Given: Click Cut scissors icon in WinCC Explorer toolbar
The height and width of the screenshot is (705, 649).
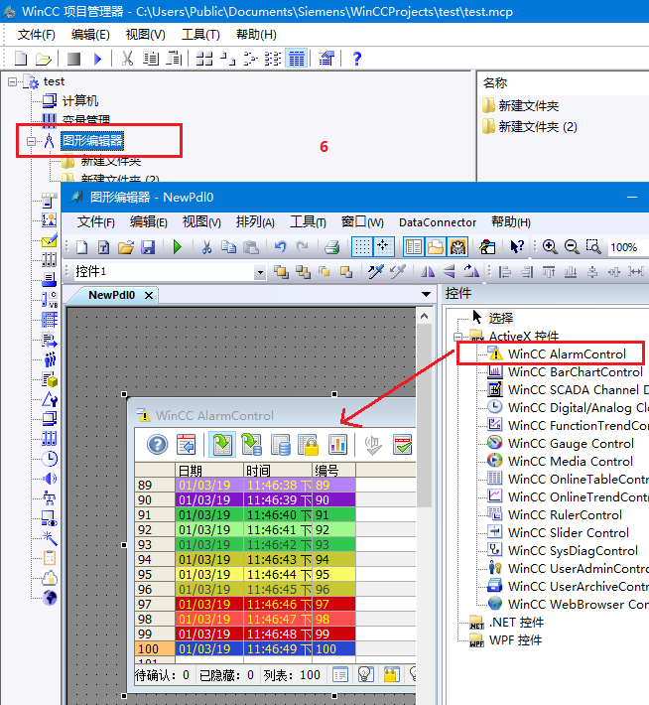Looking at the screenshot, I should click(x=128, y=59).
